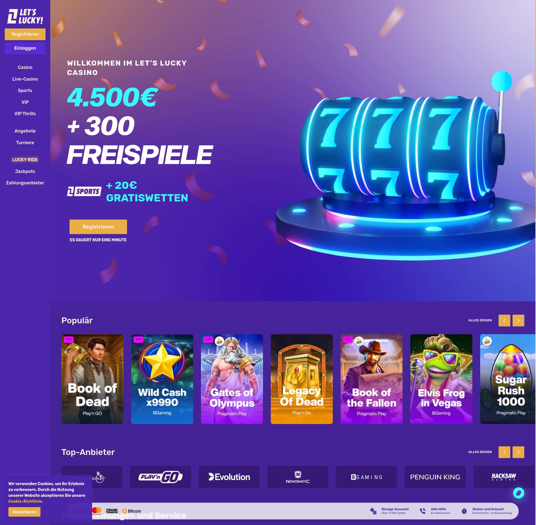536x525 pixels.
Task: Open the Gates of Olympus game thumbnail
Action: tap(232, 379)
